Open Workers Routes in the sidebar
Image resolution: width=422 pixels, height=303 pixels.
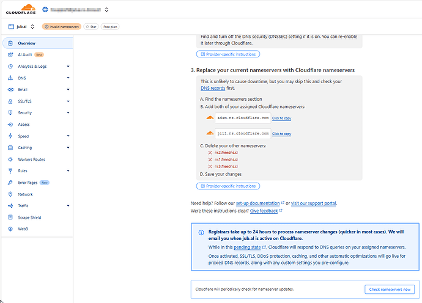click(x=31, y=159)
